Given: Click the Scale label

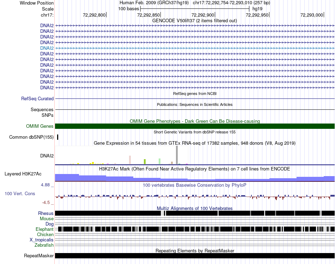Looking at the screenshot, I should coord(48,9).
